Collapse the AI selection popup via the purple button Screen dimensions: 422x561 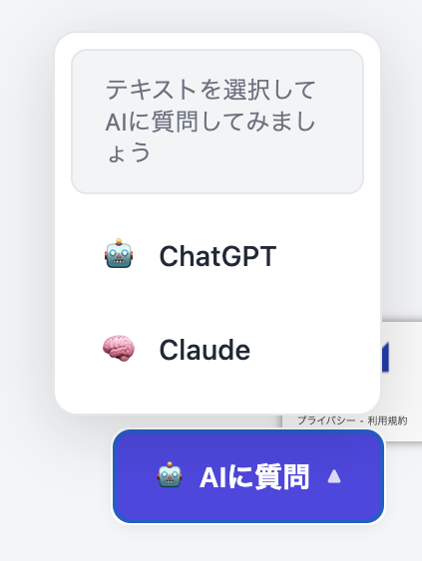248,476
